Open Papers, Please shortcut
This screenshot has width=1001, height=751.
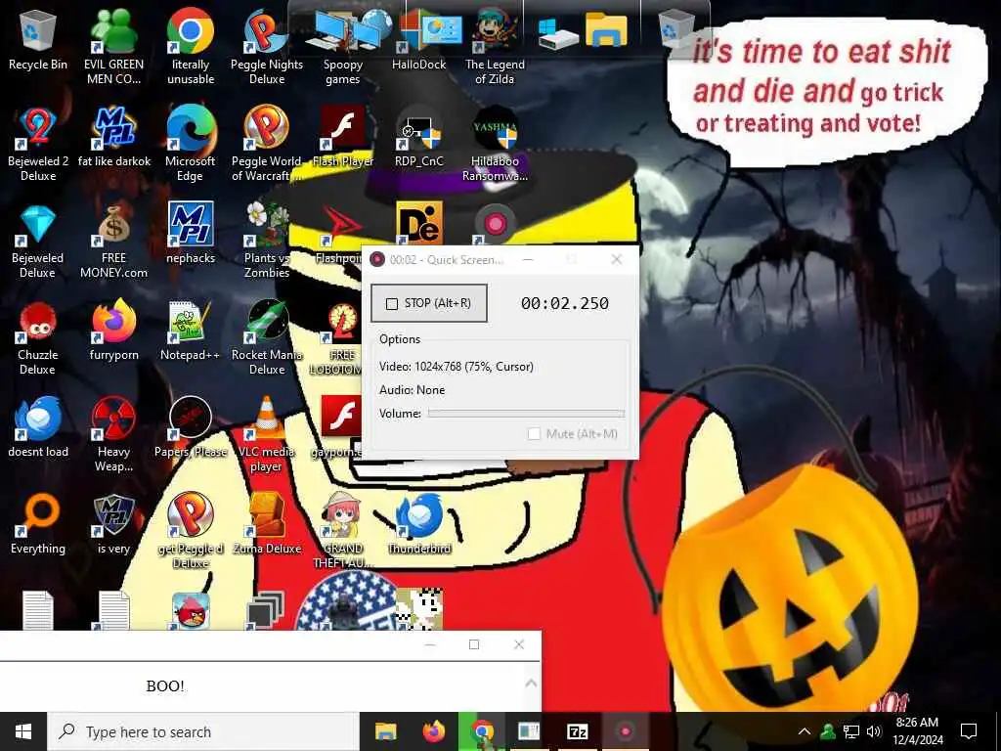191,427
